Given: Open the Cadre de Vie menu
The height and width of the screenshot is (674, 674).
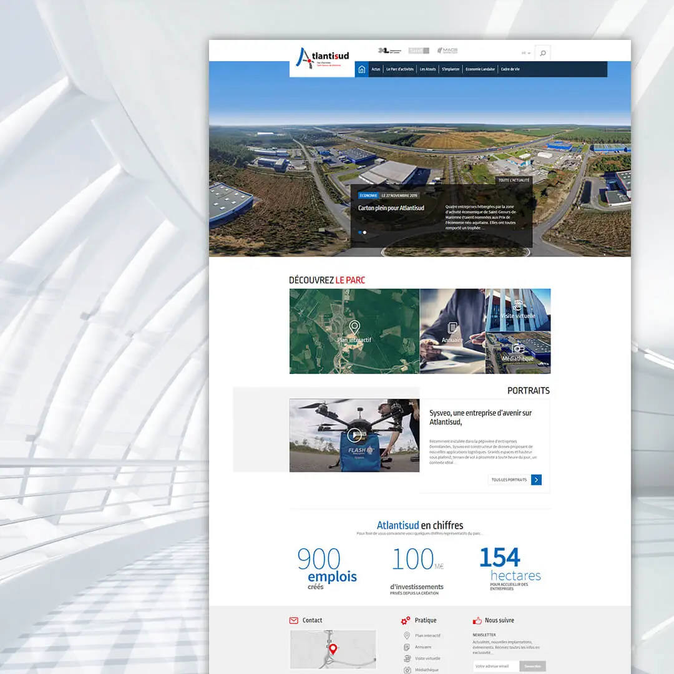Looking at the screenshot, I should pos(510,69).
